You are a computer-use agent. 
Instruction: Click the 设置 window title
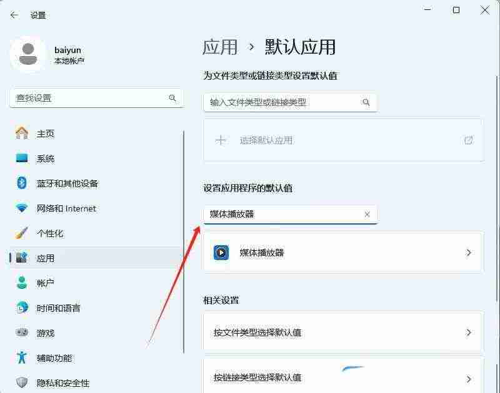pos(38,15)
